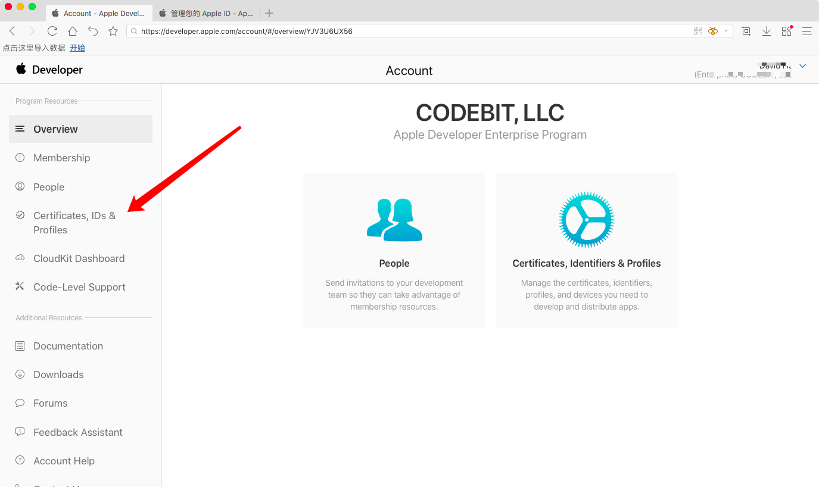The image size is (819, 487).
Task: Click the People icon in sidebar
Action: point(20,186)
